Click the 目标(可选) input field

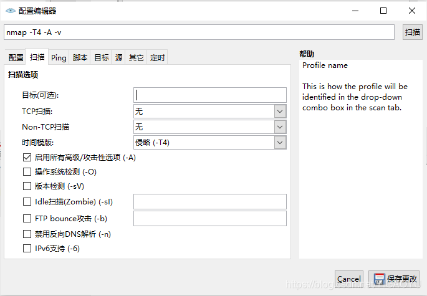pyautogui.click(x=209, y=95)
